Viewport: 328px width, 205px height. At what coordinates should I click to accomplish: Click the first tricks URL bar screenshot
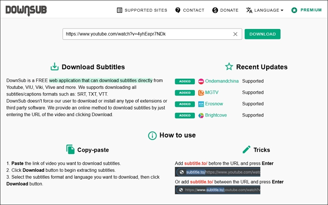217,172
